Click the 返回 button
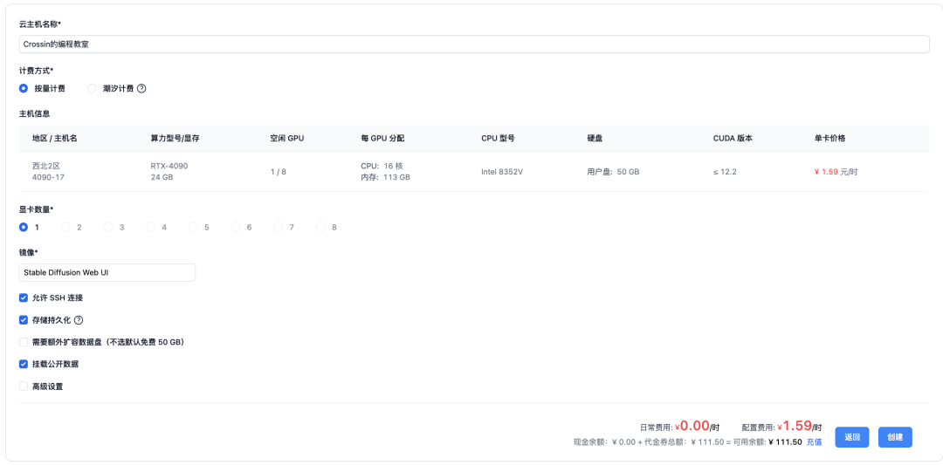The image size is (943, 465). 852,437
